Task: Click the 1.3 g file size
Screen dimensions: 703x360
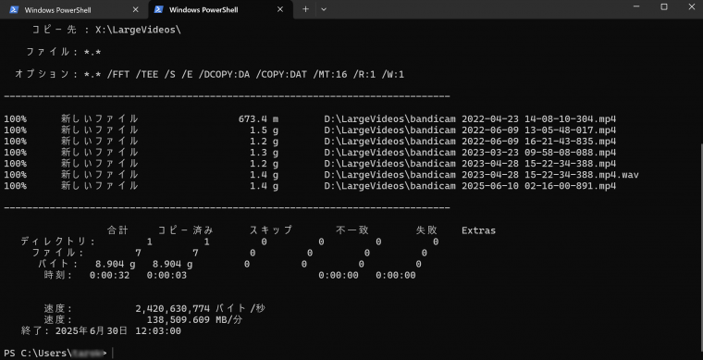Action: (x=264, y=153)
